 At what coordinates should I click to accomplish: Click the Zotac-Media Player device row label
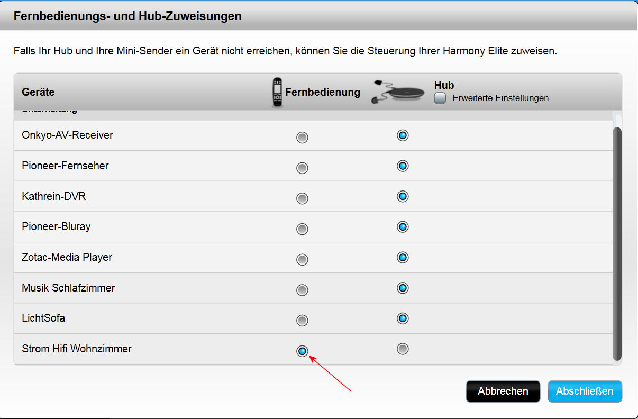point(67,258)
